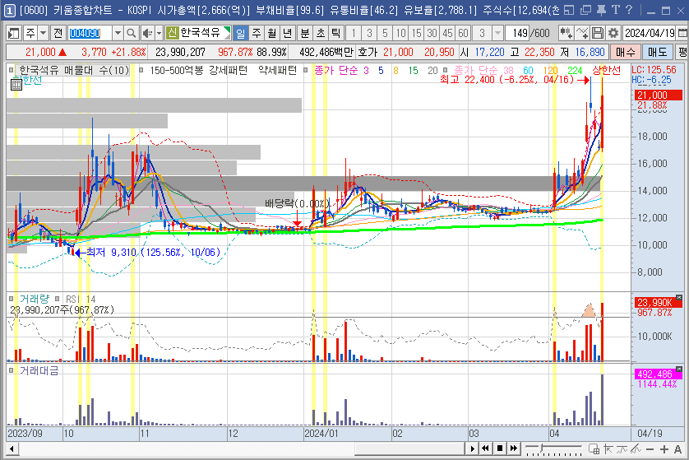Click the pin window icon in title bar
Viewport: 689px width, 460px height.
[601, 10]
